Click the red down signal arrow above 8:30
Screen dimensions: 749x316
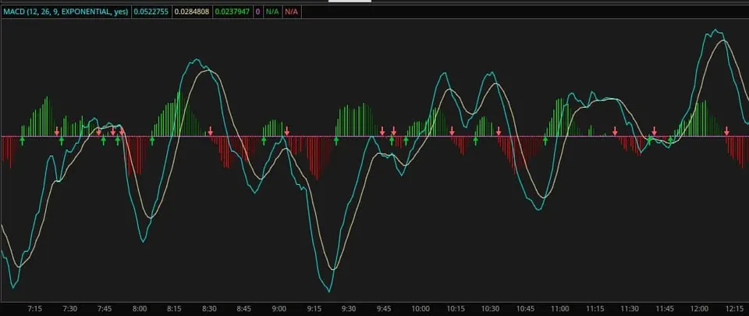point(210,131)
